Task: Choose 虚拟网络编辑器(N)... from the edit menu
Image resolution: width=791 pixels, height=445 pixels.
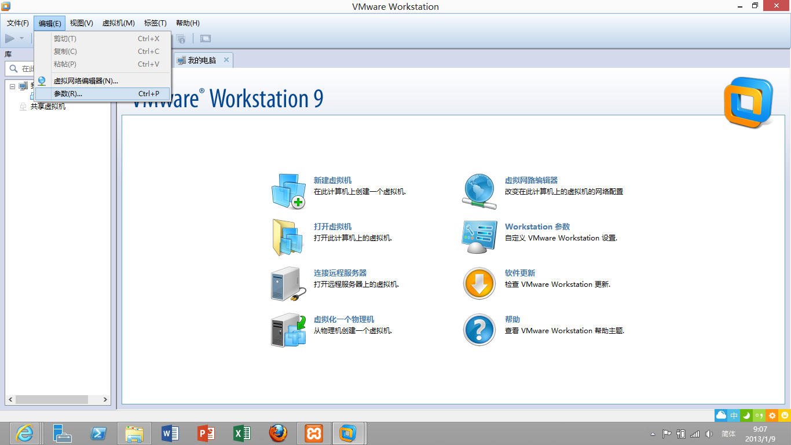Action: (x=102, y=81)
